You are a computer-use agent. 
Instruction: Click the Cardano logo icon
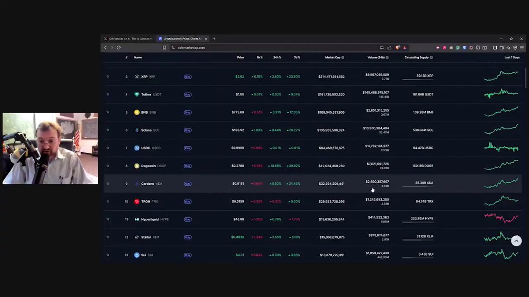(x=137, y=183)
